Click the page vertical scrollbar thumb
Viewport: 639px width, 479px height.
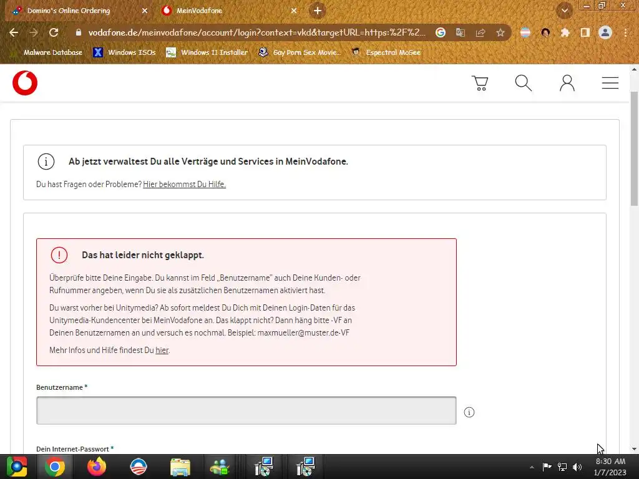pos(634,148)
